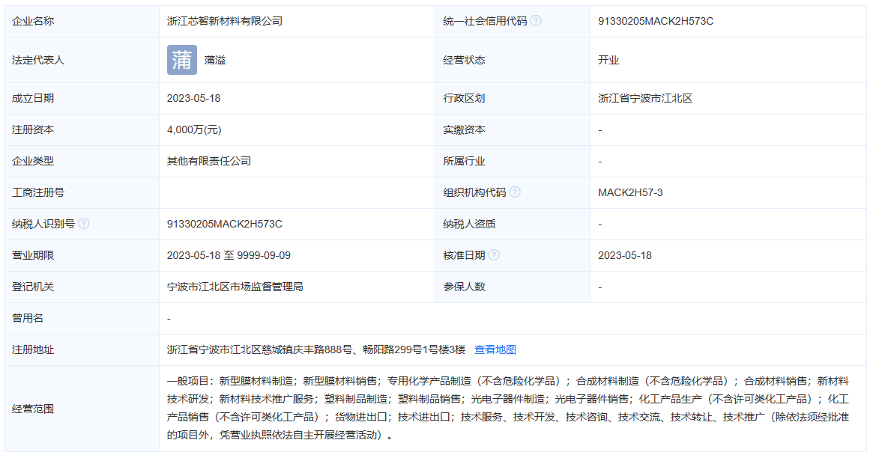Click the question mark icon next to 核准日期
This screenshot has height=455, width=870.
495,254
